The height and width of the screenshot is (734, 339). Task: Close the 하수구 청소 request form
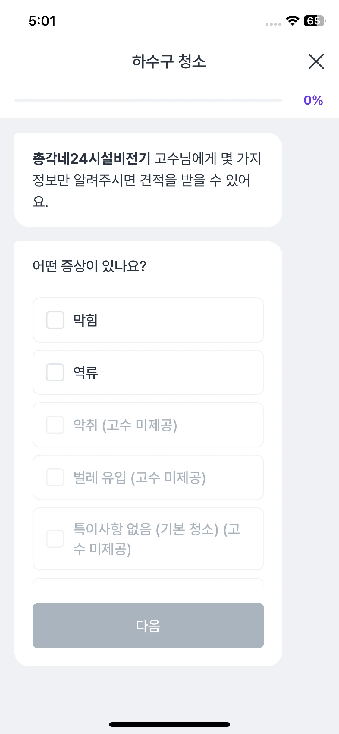tap(316, 61)
